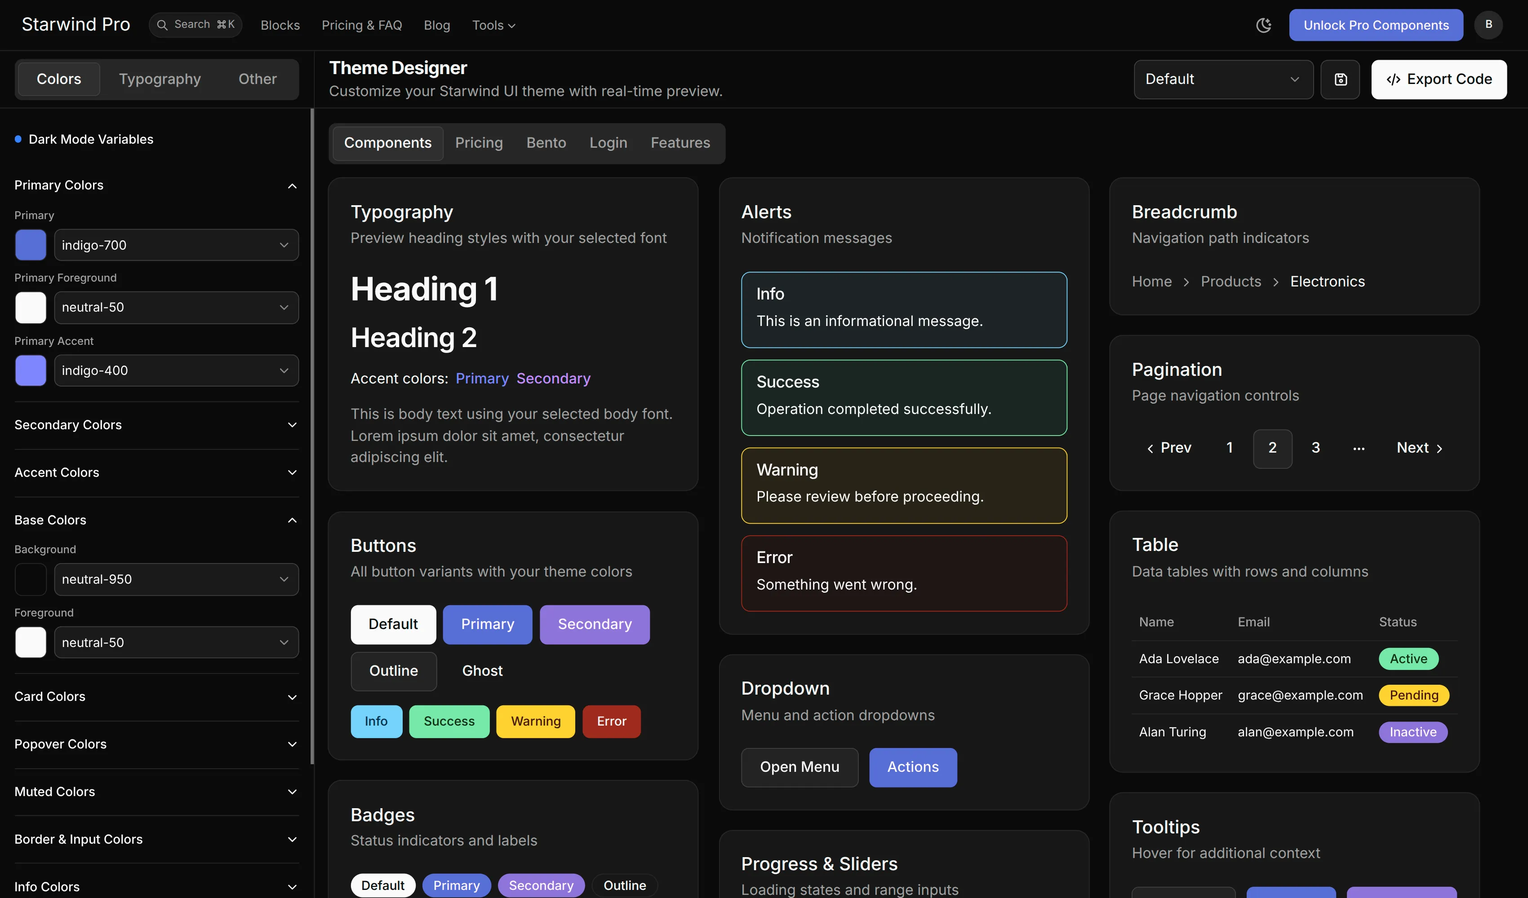The width and height of the screenshot is (1528, 898).
Task: Click the code icon on Export Code
Action: pos(1393,79)
